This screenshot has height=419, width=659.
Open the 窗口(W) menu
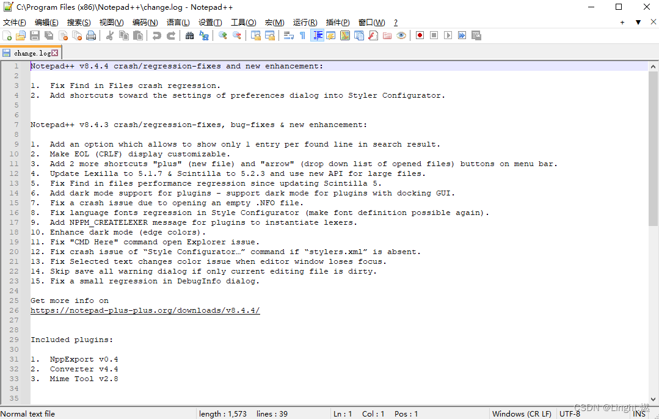(371, 22)
